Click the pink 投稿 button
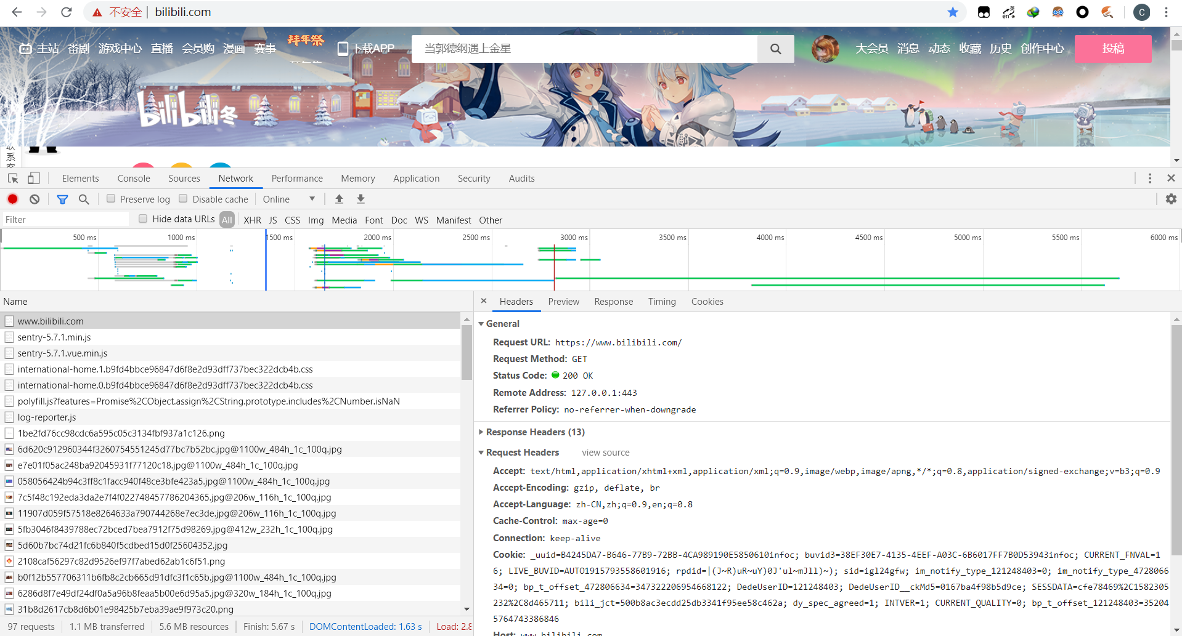The height and width of the screenshot is (636, 1182). click(1113, 49)
